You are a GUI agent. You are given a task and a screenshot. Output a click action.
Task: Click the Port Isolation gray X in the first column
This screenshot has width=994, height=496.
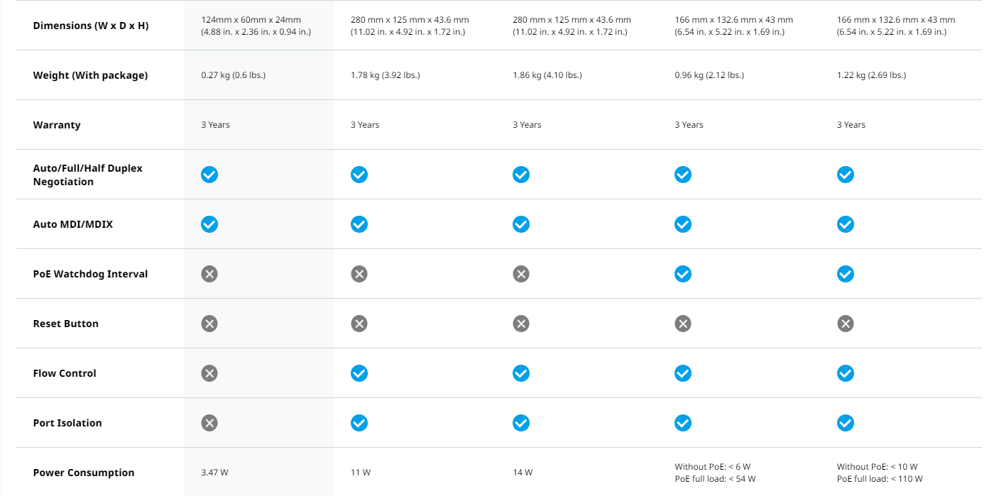[209, 423]
